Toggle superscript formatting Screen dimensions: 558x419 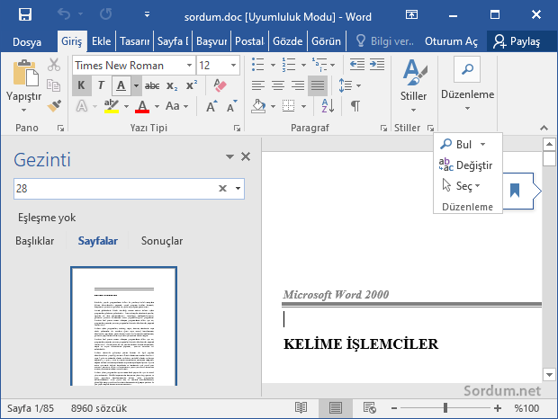pos(192,85)
